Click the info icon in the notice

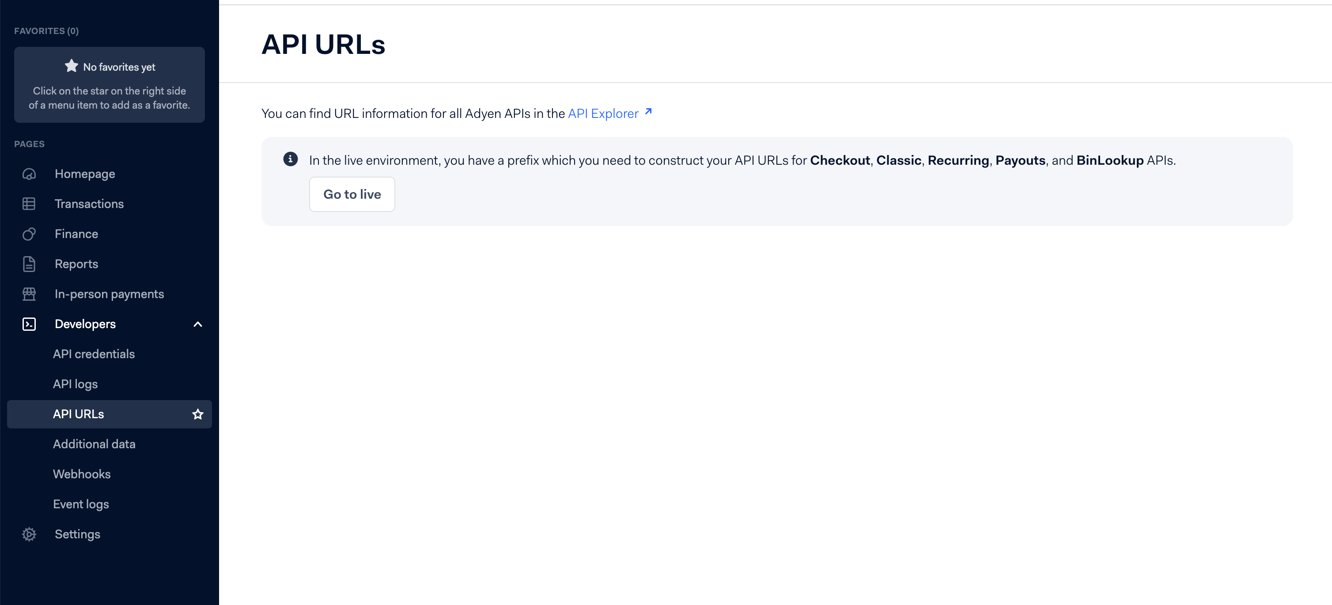coord(291,159)
